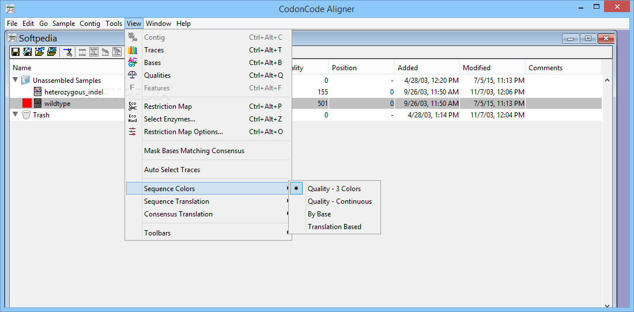Click the heterozygous_indel sample icon
The height and width of the screenshot is (312, 634).
(37, 92)
